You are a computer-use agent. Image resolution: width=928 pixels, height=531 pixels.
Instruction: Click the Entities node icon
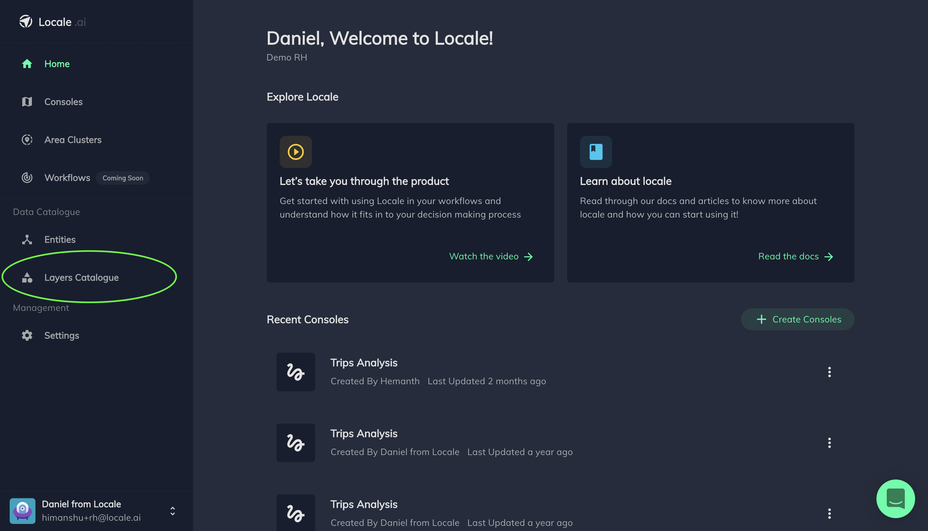tap(27, 240)
